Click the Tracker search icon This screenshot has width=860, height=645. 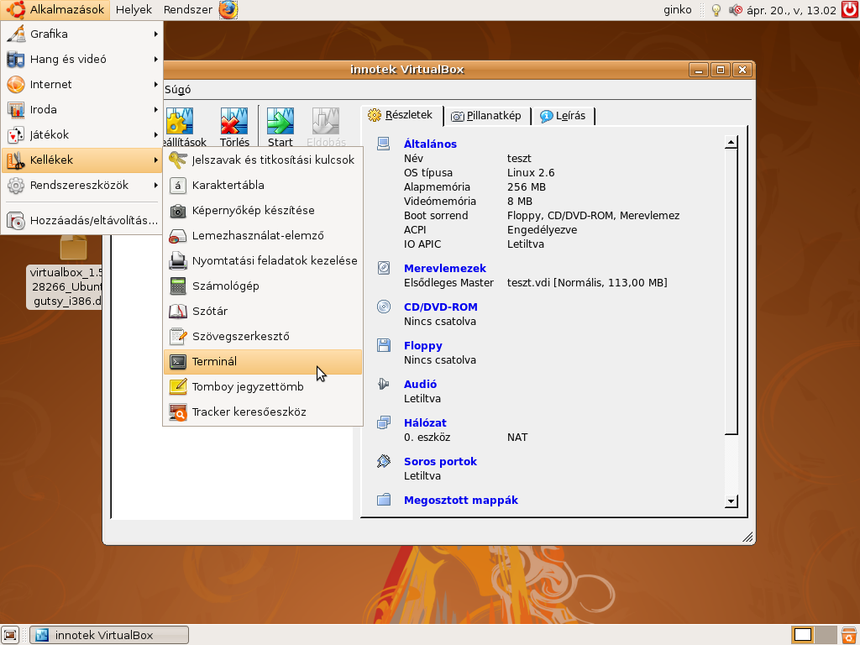point(178,412)
